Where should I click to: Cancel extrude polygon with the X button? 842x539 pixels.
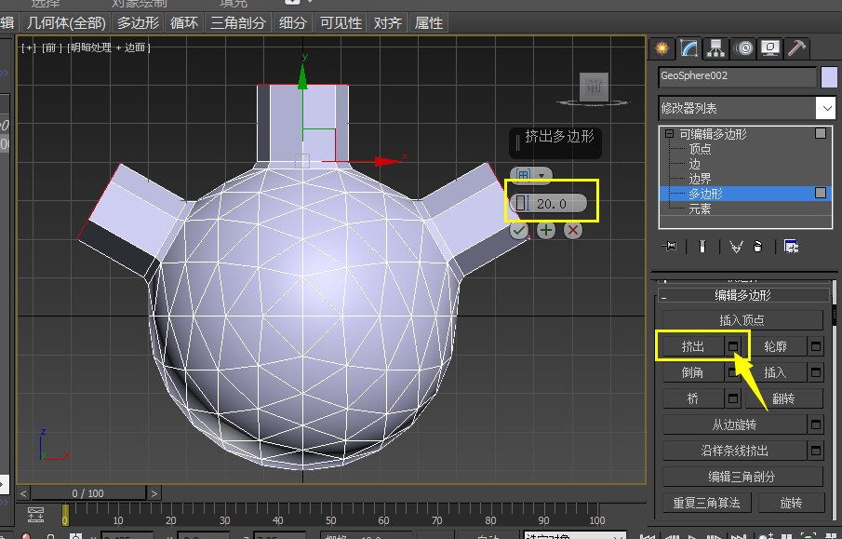[x=573, y=230]
